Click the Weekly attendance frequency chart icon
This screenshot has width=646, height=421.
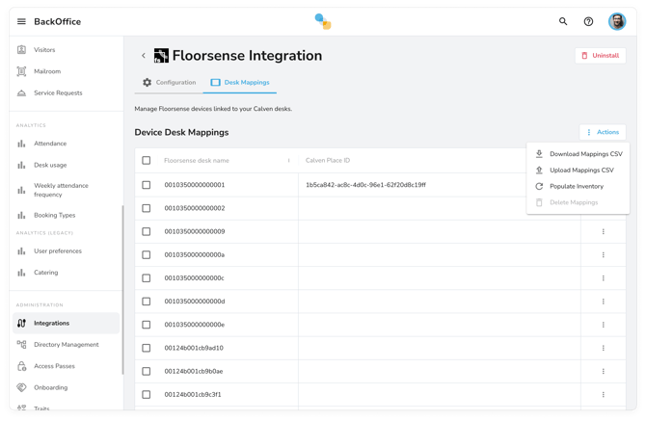[x=21, y=190]
